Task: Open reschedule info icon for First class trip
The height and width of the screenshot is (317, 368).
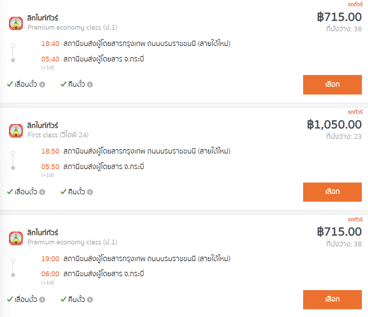Action: [42, 192]
